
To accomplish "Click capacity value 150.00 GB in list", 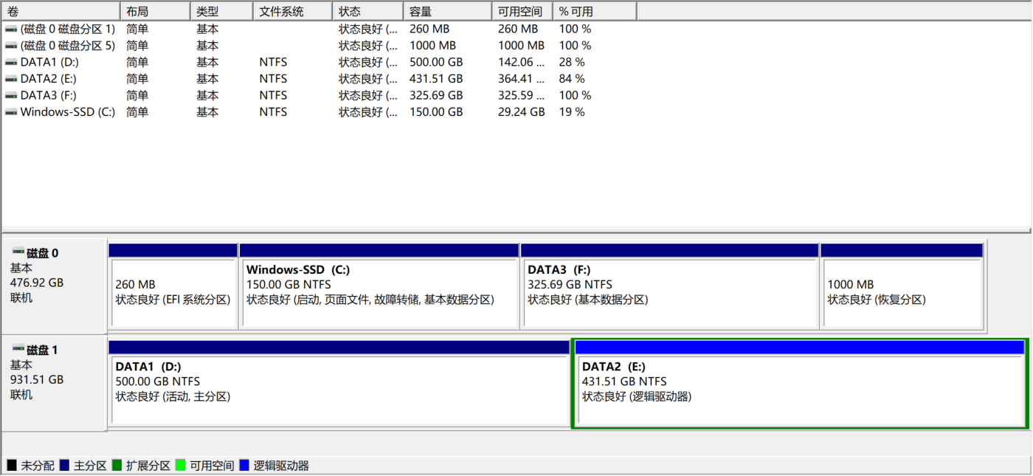I will click(436, 112).
